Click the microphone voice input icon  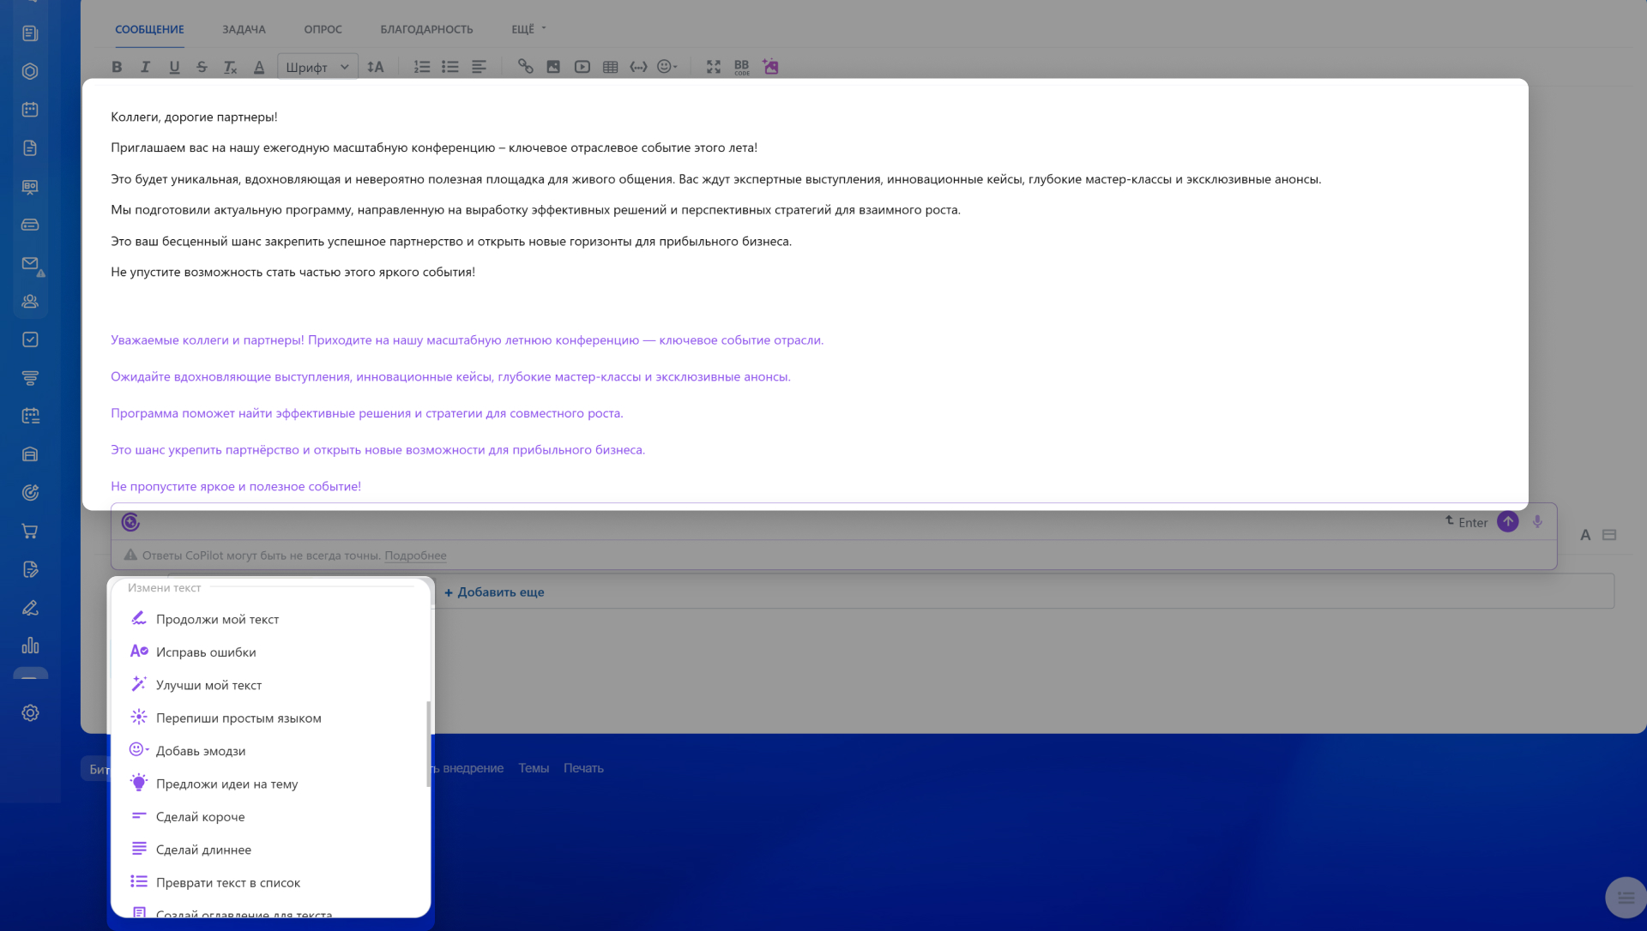tap(1537, 522)
